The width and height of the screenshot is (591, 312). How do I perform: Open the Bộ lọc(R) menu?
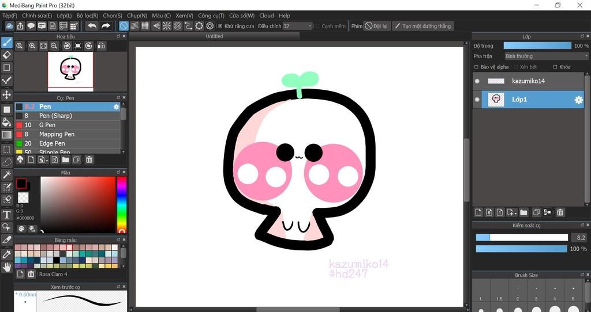[87, 16]
